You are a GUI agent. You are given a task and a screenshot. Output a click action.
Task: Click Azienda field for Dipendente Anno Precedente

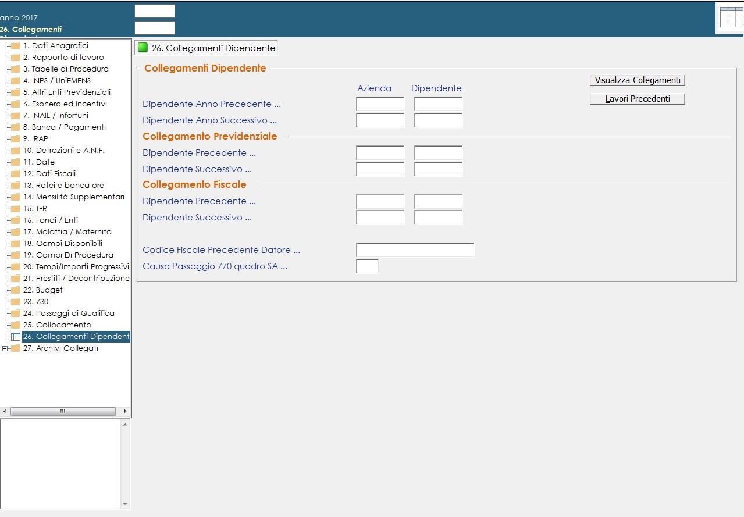(x=380, y=104)
